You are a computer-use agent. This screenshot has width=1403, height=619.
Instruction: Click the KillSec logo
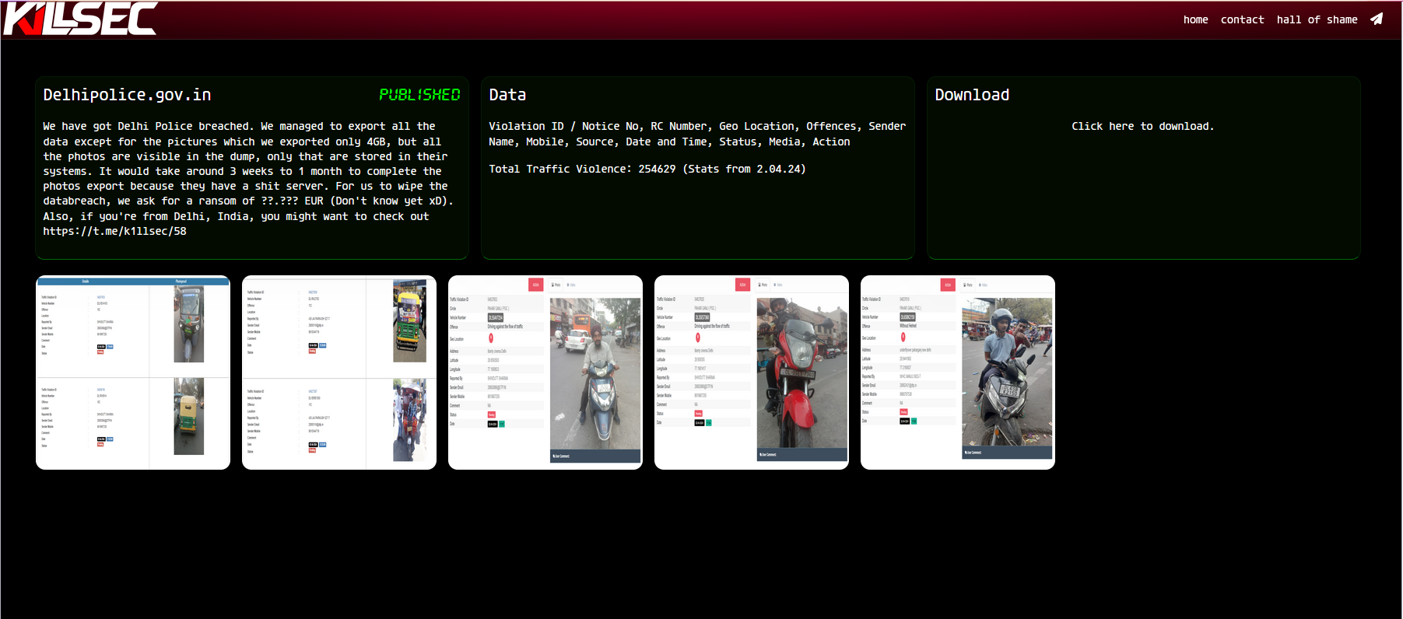point(80,19)
